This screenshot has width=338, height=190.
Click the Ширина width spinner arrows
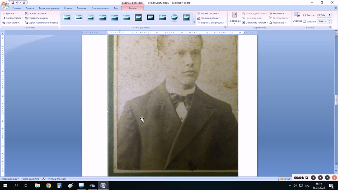pos(329,21)
